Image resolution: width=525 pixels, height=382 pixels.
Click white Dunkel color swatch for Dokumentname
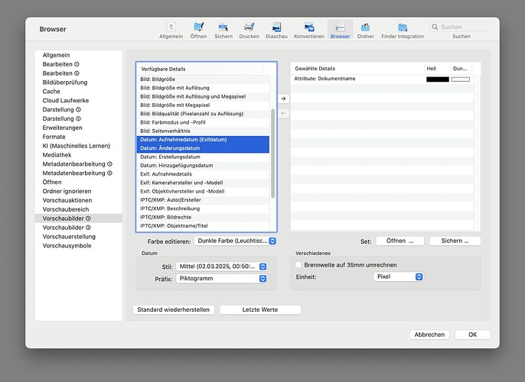[461, 79]
